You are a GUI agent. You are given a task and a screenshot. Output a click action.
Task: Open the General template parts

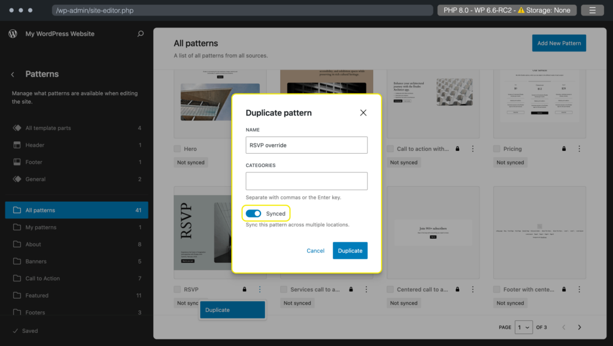coord(77,179)
